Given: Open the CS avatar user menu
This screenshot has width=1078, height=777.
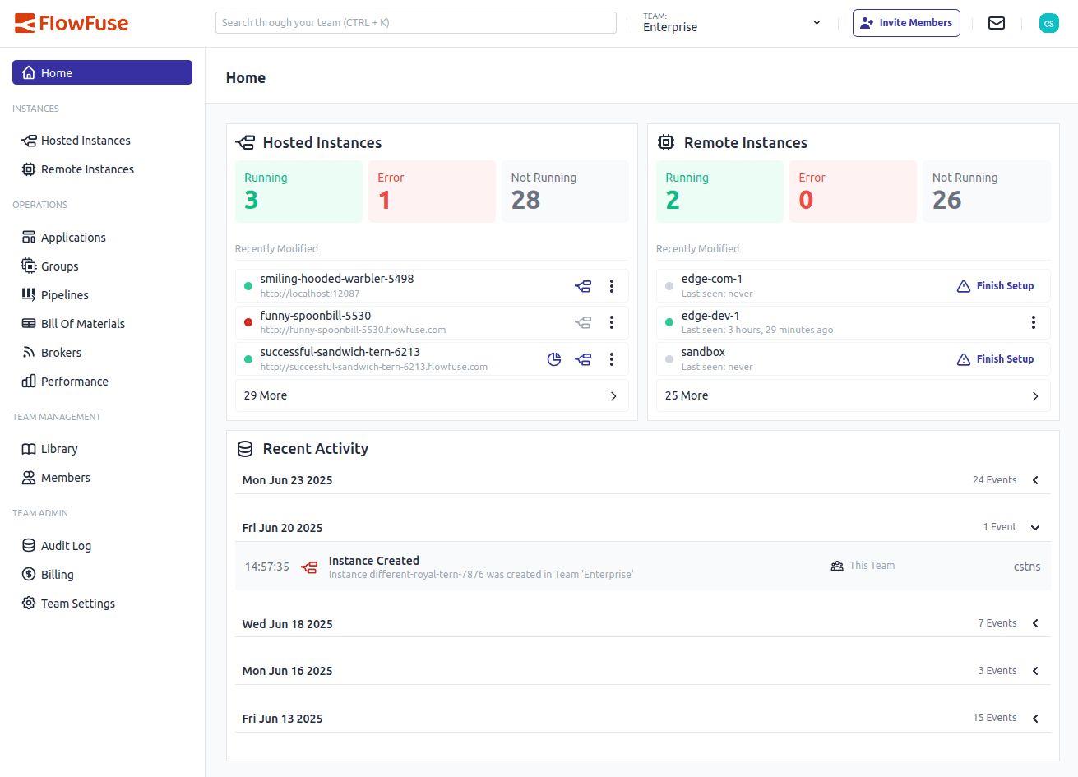Looking at the screenshot, I should pyautogui.click(x=1048, y=23).
